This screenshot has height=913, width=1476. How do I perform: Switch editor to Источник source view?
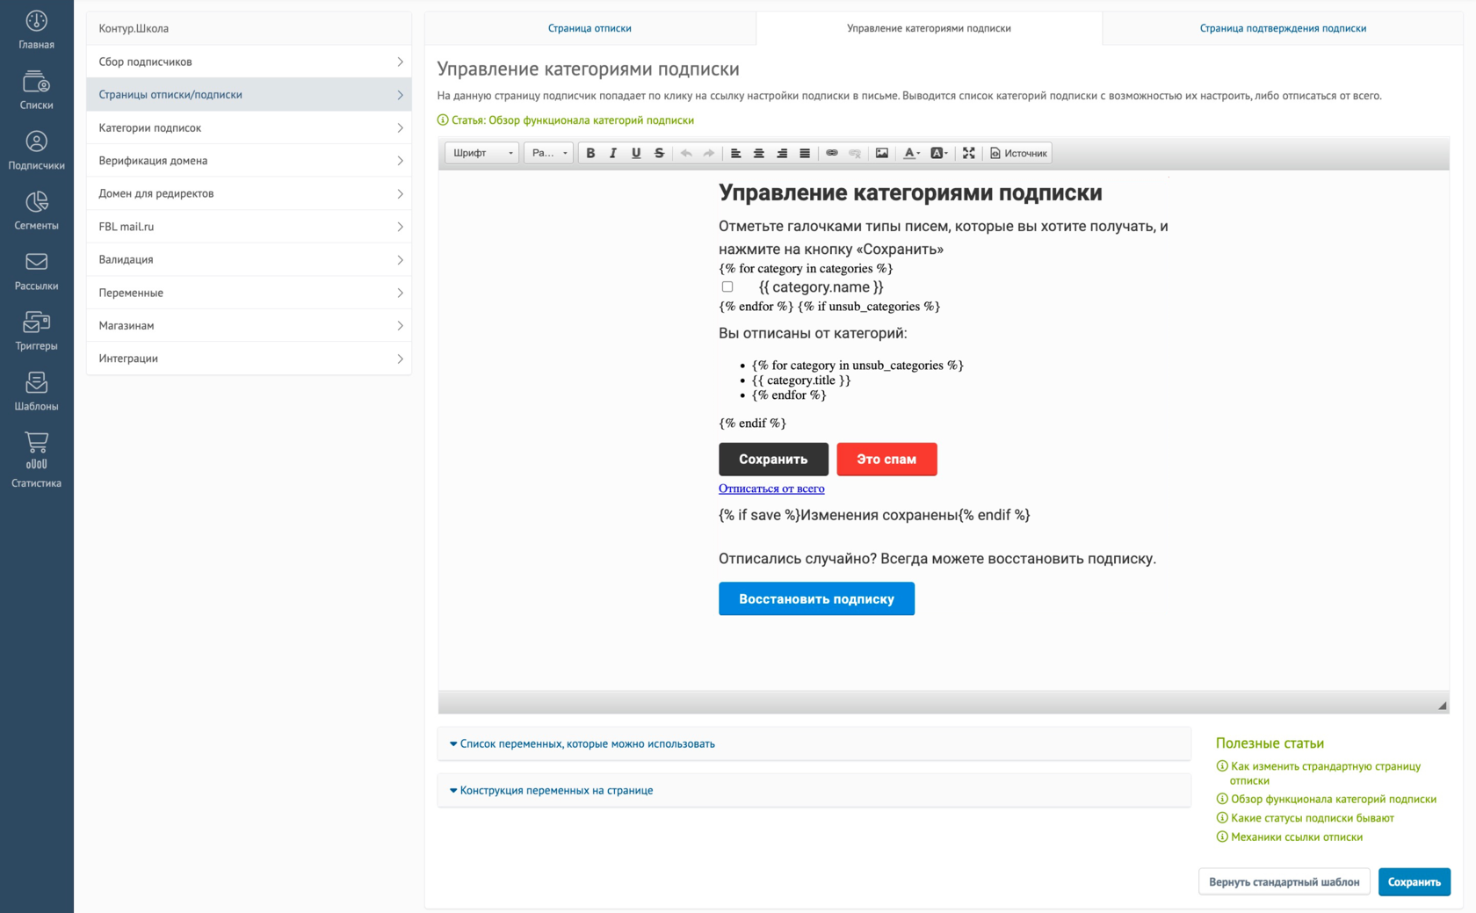click(x=1019, y=153)
